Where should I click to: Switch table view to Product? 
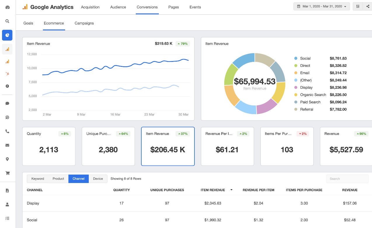(x=58, y=179)
